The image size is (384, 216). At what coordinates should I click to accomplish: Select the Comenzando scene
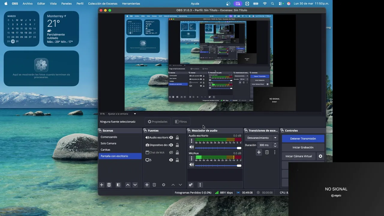tap(120, 137)
